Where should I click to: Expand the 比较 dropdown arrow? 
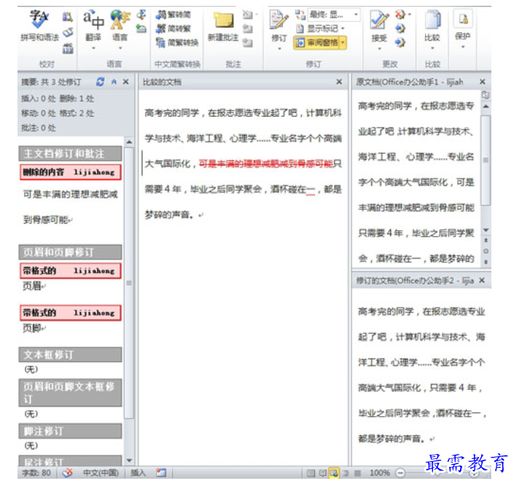432,48
